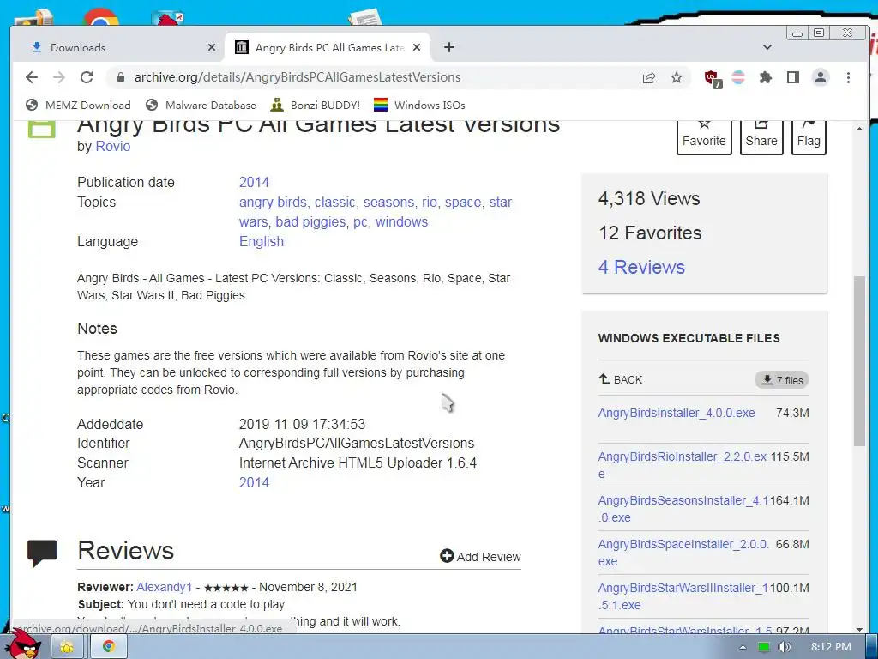This screenshot has height=659, width=878.
Task: Open a new browser tab
Action: tap(449, 48)
